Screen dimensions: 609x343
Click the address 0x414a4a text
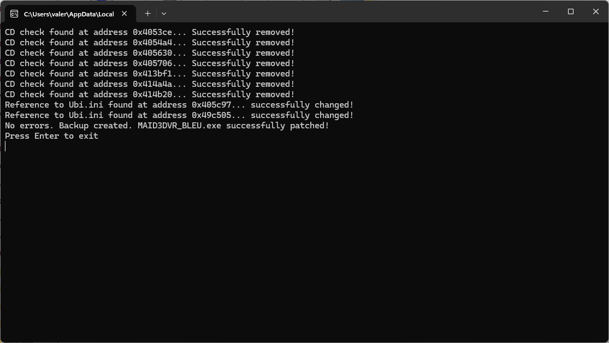[x=152, y=84]
